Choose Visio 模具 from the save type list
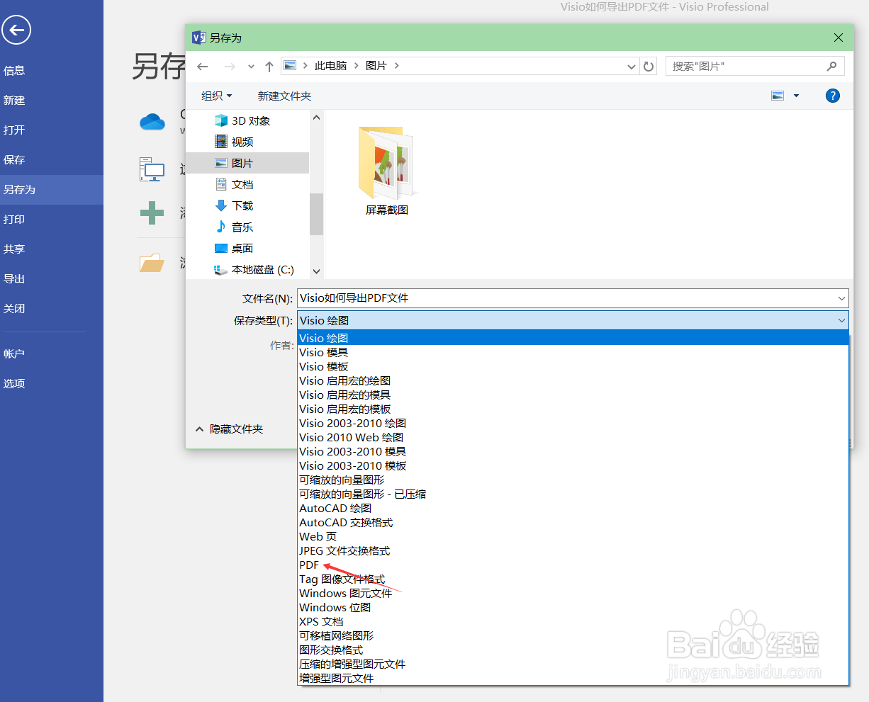 [x=573, y=353]
